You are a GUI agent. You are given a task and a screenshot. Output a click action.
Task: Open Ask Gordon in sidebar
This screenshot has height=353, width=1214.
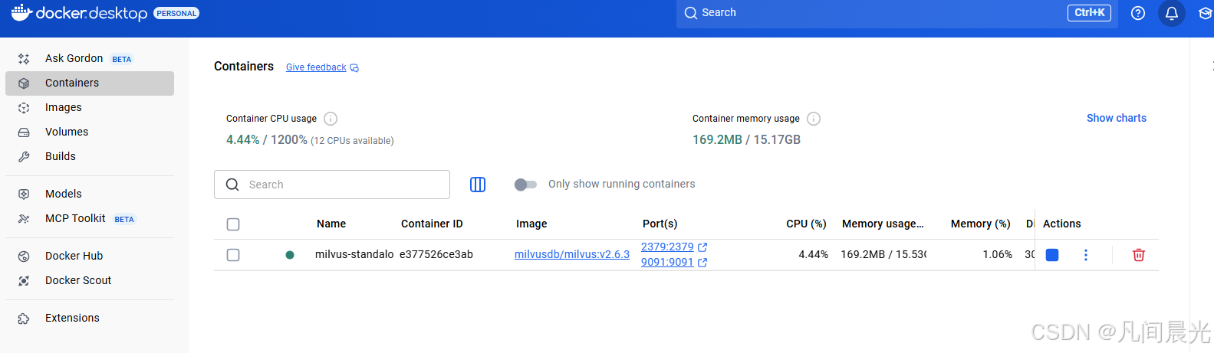tap(90, 58)
